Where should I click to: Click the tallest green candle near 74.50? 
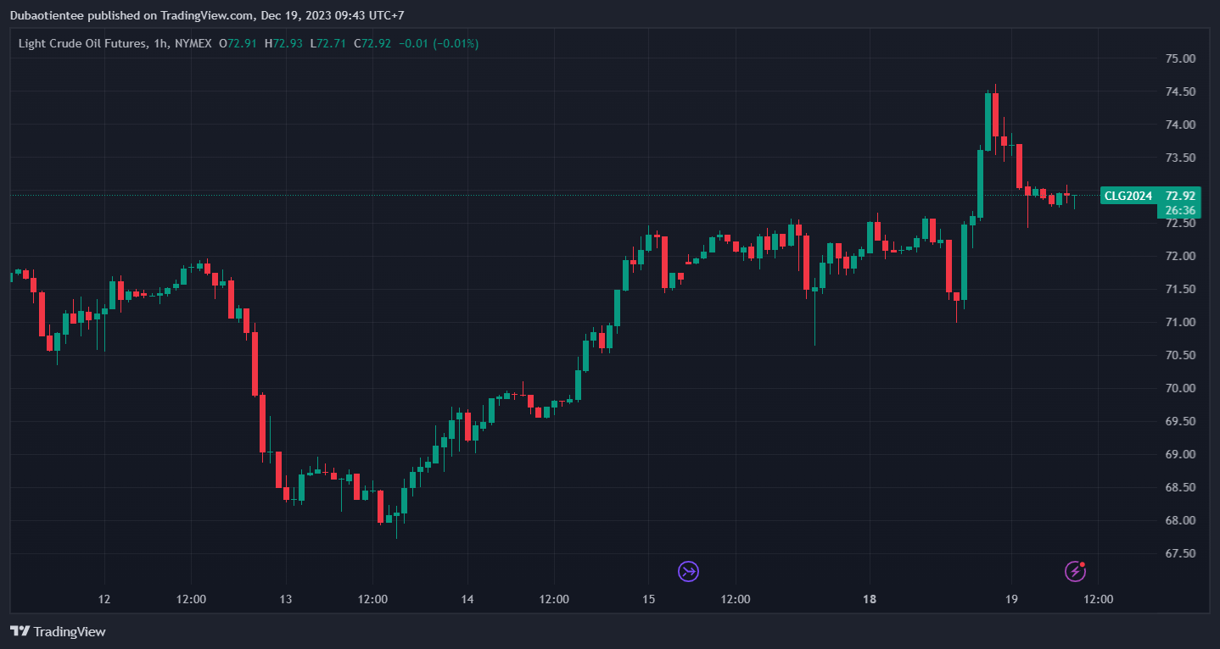tap(988, 121)
